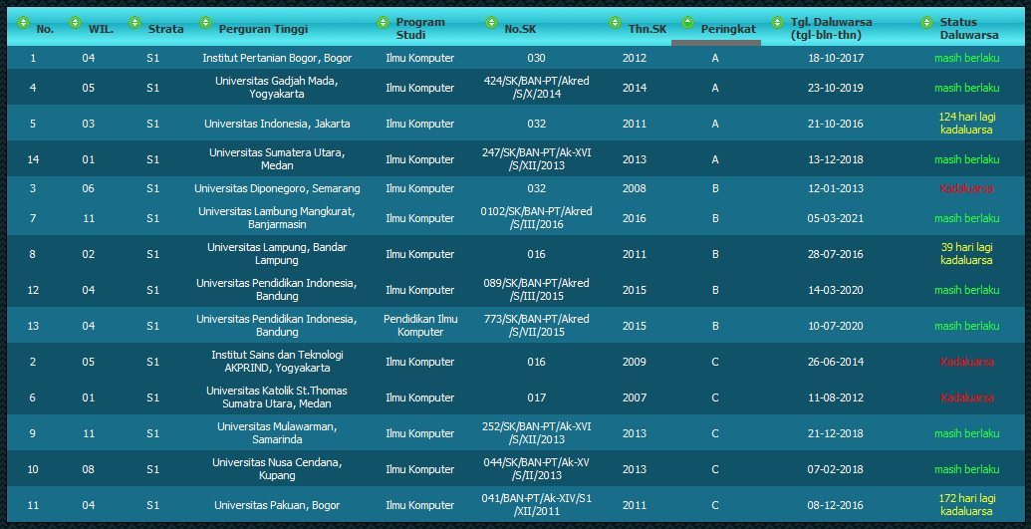The width and height of the screenshot is (1031, 529).
Task: Click Kadaluarsa status for AKPRIND Yogyakarta row
Action: (x=966, y=362)
